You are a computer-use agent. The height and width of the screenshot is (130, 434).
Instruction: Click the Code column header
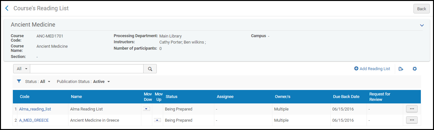(25, 97)
